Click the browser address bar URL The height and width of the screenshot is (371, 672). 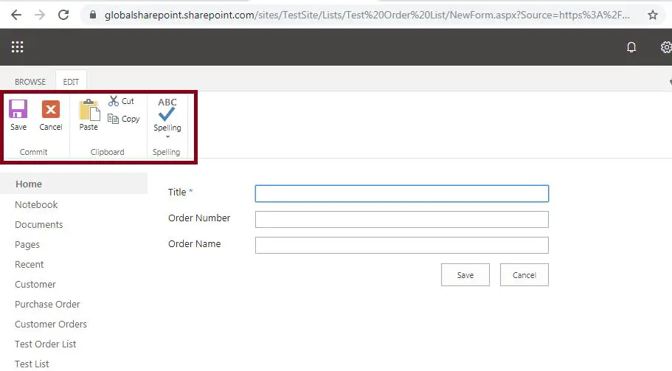click(x=367, y=15)
